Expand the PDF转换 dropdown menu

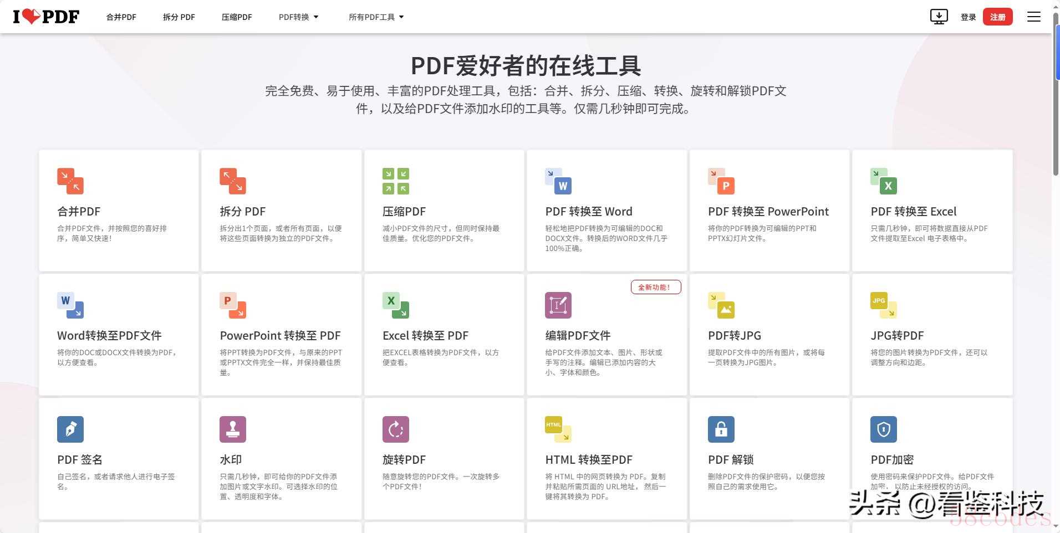[x=299, y=17]
